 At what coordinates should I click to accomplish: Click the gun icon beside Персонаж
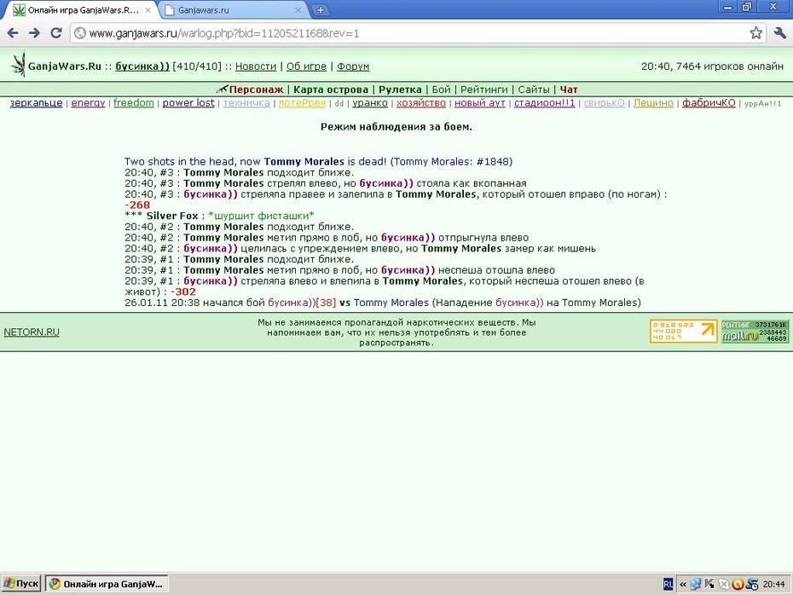coord(222,89)
